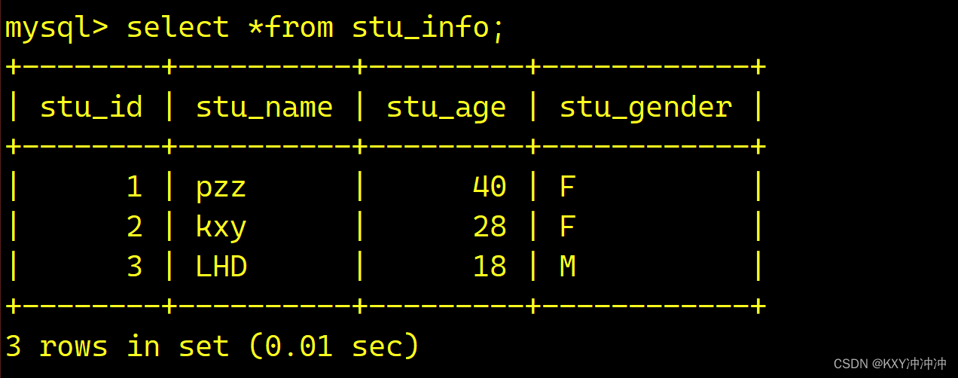
Task: Click the gender F in pzz row
Action: coord(568,187)
